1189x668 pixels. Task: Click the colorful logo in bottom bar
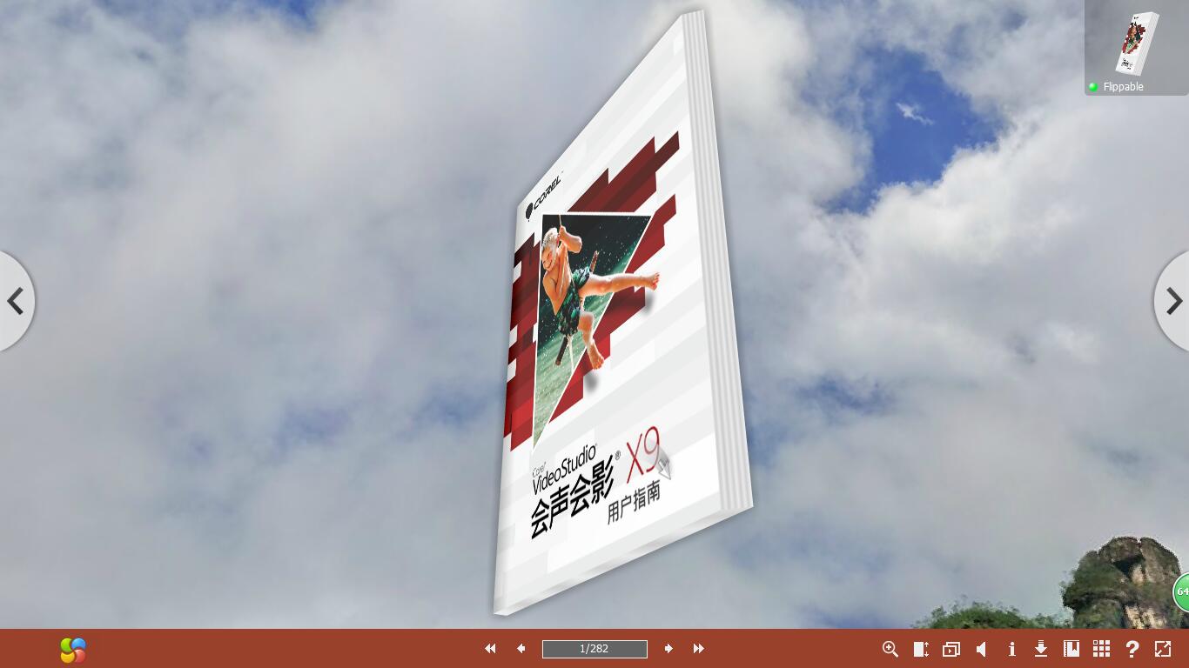pyautogui.click(x=74, y=650)
